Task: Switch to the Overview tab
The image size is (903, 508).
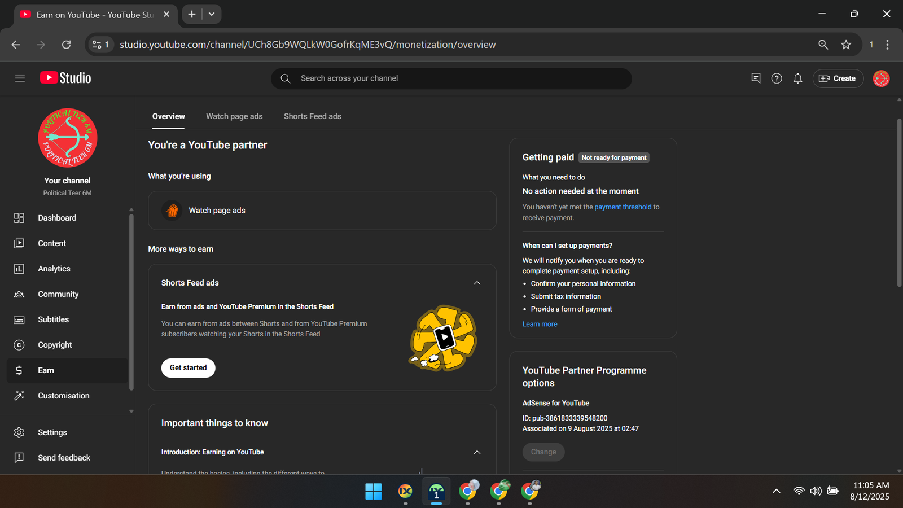Action: pyautogui.click(x=168, y=116)
